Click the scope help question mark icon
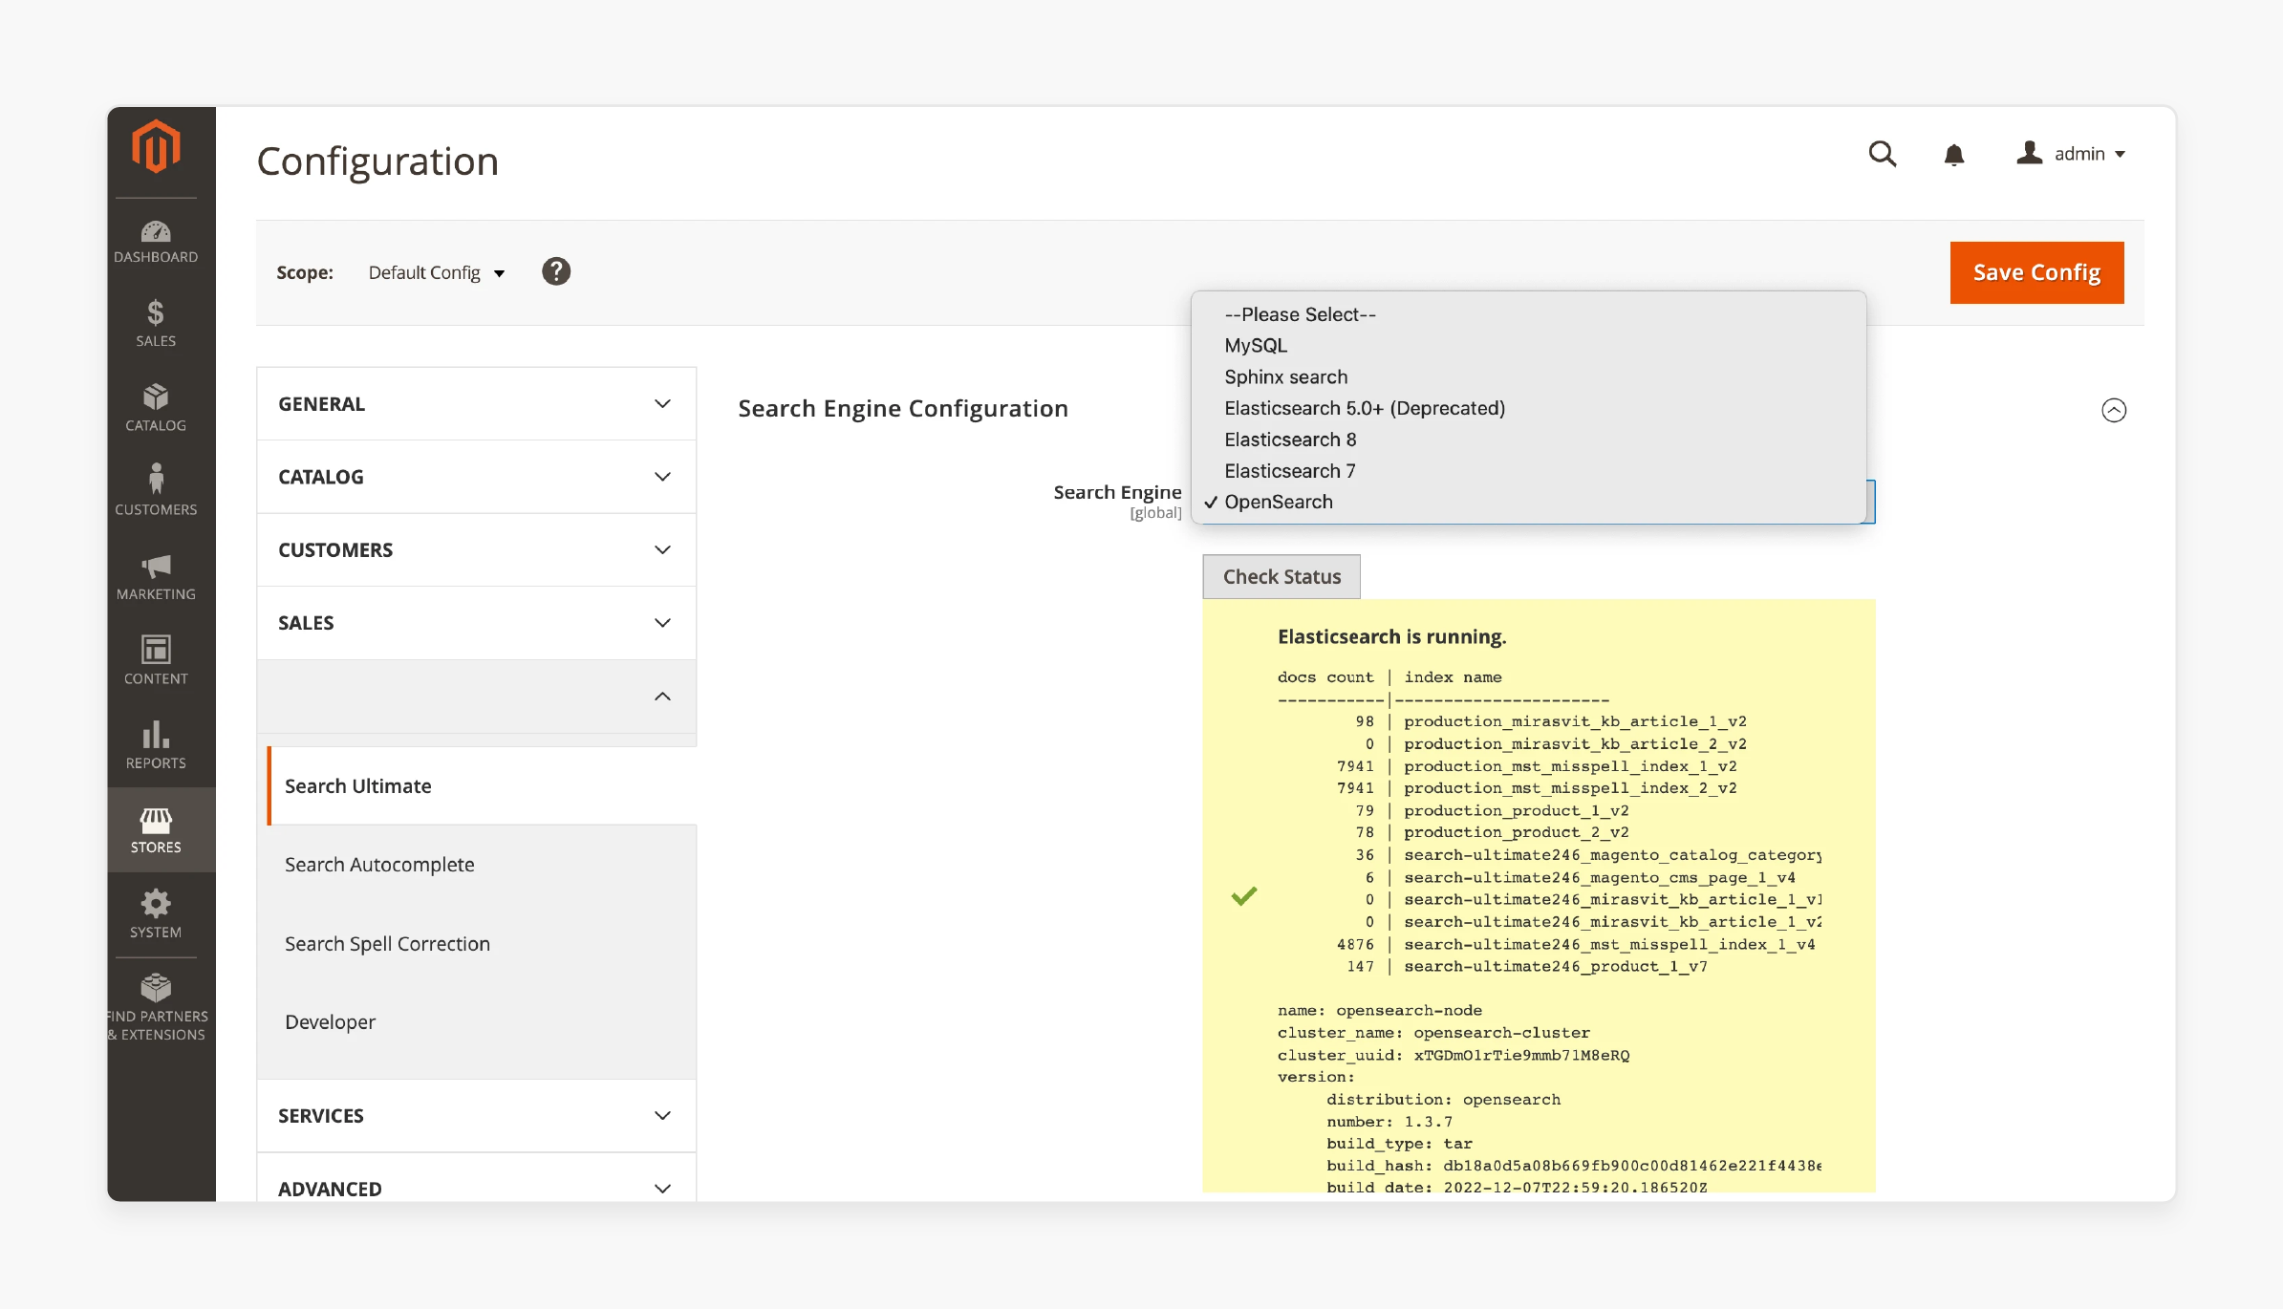The height and width of the screenshot is (1309, 2283). pyautogui.click(x=556, y=271)
